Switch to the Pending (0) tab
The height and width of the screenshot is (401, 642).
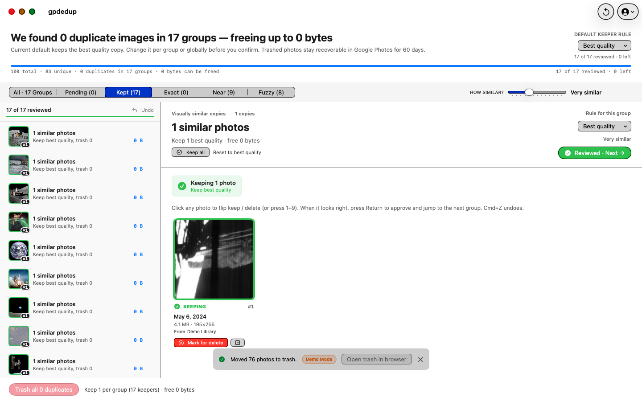click(81, 92)
